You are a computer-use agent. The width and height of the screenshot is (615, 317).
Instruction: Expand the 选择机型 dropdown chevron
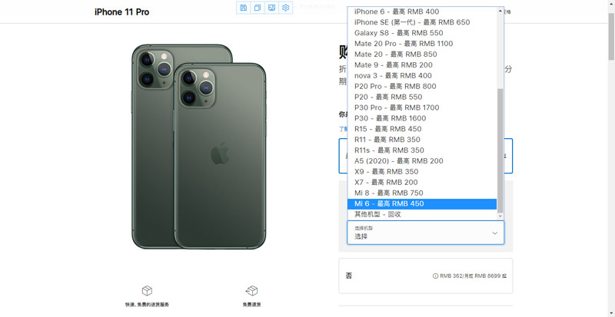click(x=495, y=233)
